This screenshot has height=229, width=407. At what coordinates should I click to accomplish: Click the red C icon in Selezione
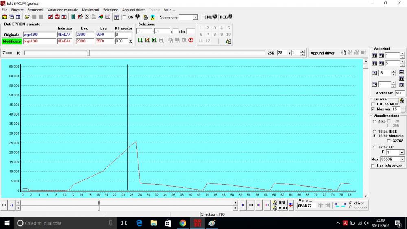click(x=190, y=40)
